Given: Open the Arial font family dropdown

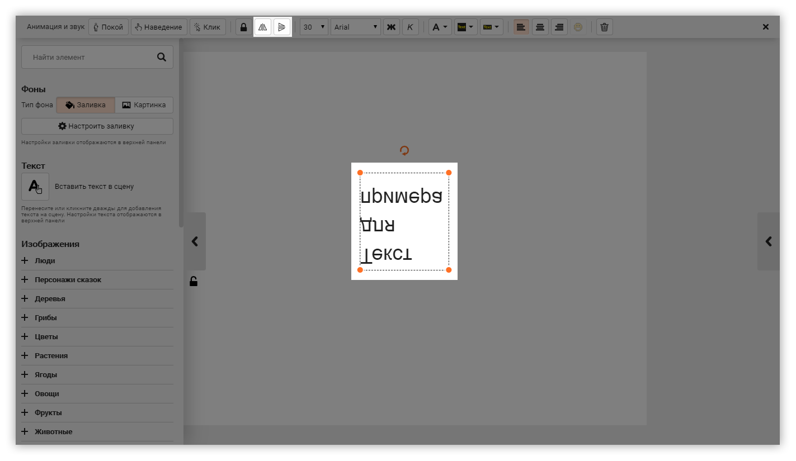Looking at the screenshot, I should [x=356, y=27].
